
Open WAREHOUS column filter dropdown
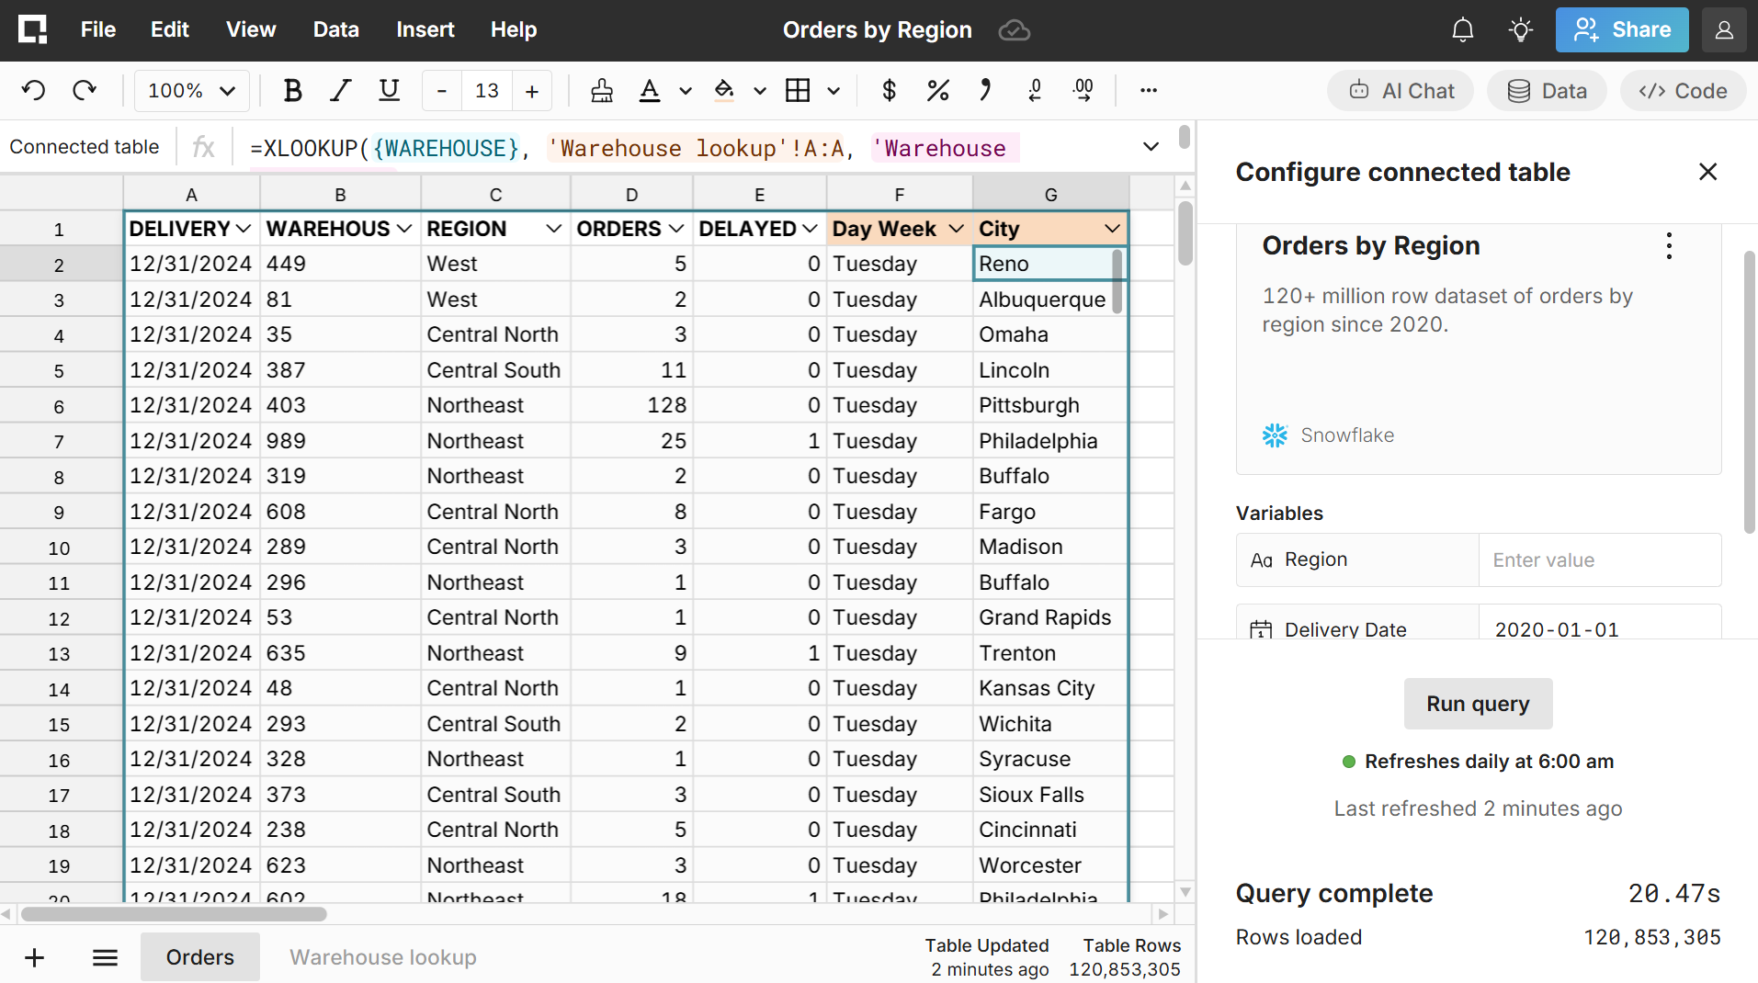(404, 229)
